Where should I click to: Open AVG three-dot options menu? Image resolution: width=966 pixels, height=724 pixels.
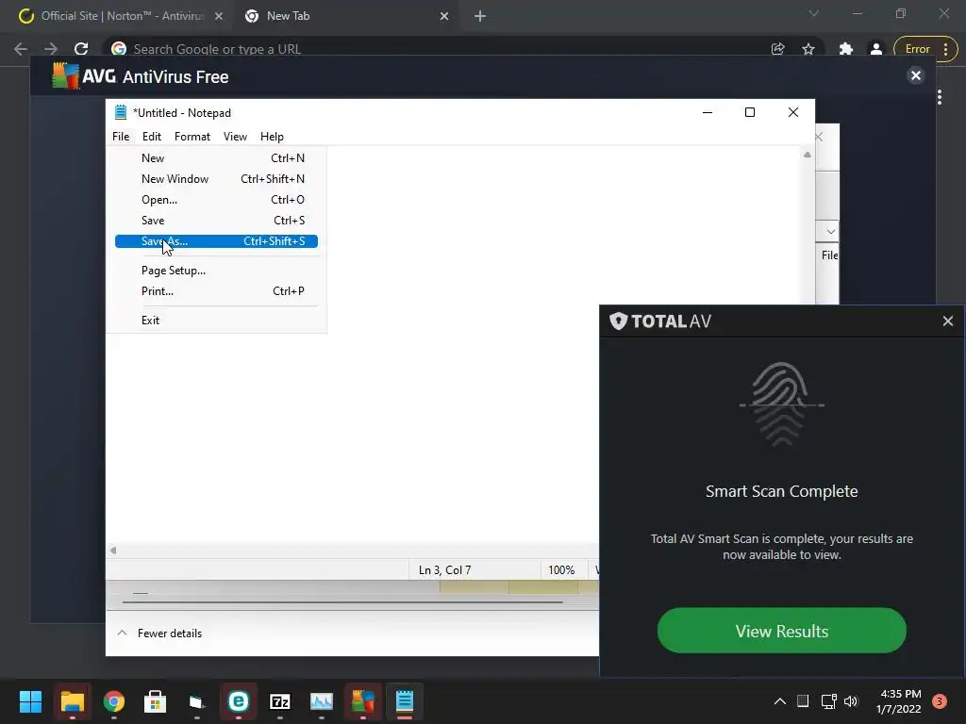click(940, 97)
